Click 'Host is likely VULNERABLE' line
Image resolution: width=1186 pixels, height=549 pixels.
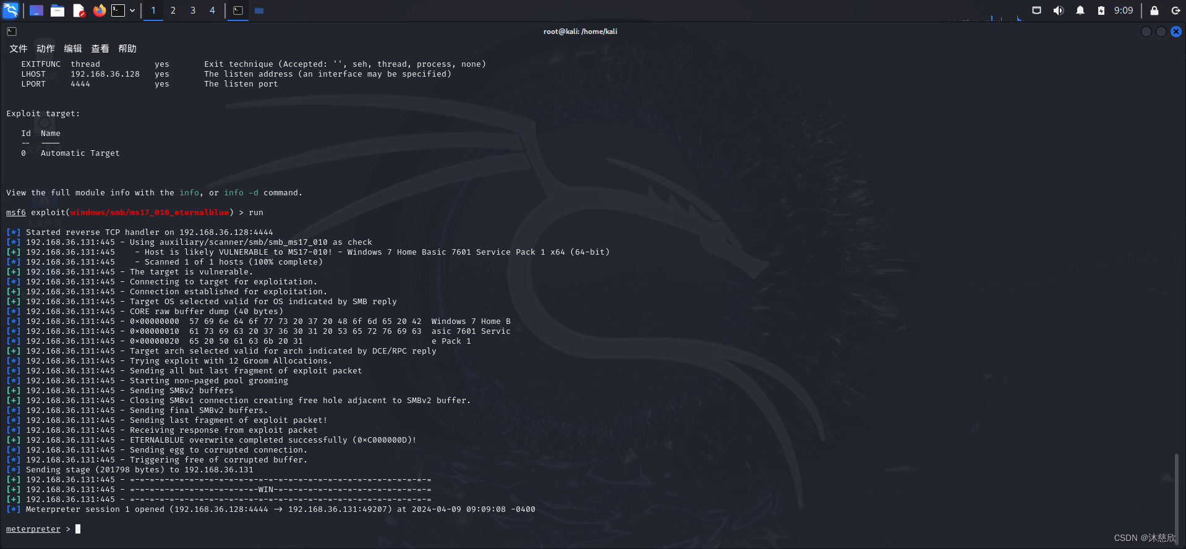click(x=308, y=252)
